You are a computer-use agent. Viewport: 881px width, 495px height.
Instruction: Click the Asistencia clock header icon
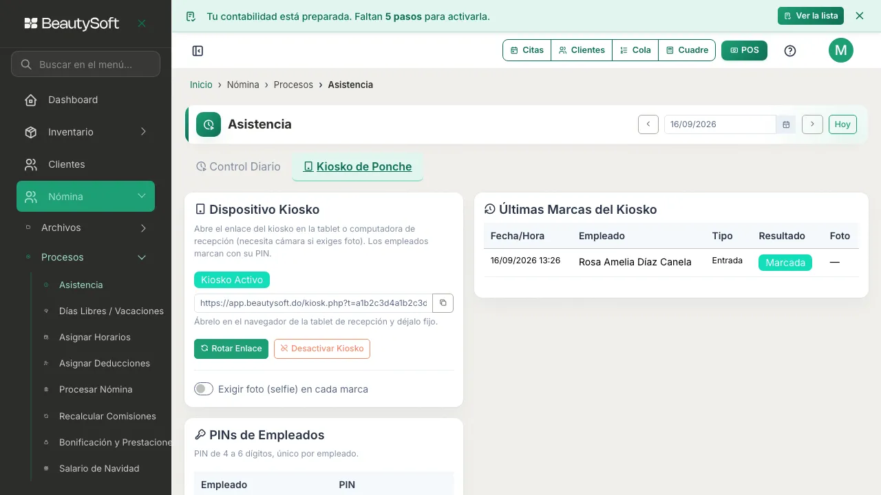coord(209,124)
